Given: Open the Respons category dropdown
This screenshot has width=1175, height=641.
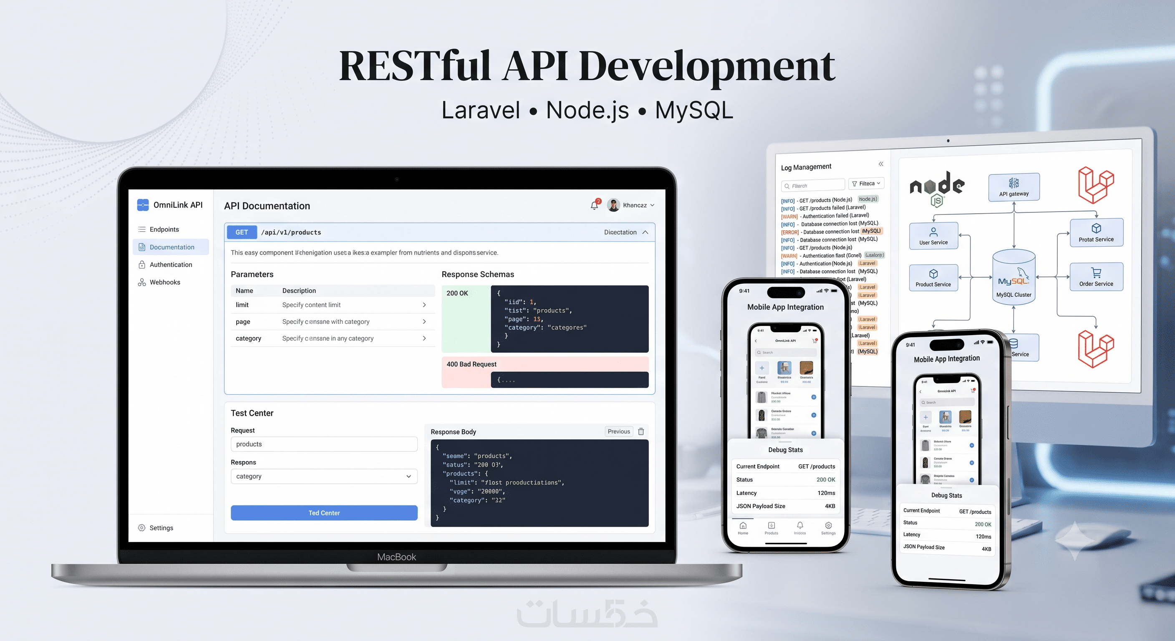Looking at the screenshot, I should (324, 476).
